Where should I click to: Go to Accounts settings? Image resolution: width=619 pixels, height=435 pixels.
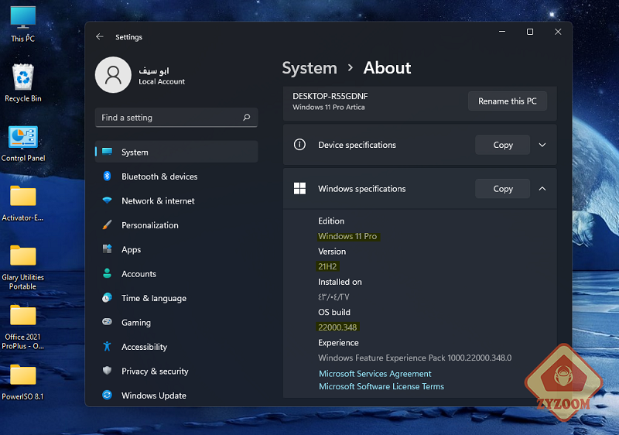176,273
